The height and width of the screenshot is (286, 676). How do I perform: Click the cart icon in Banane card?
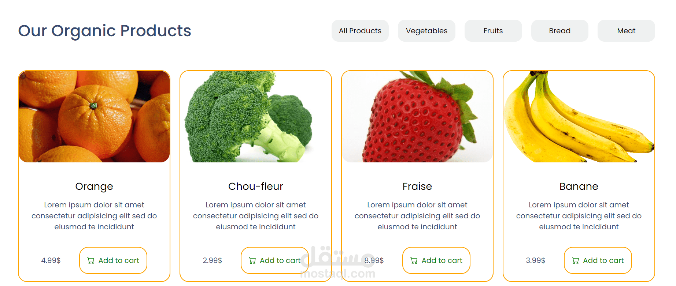pyautogui.click(x=575, y=261)
